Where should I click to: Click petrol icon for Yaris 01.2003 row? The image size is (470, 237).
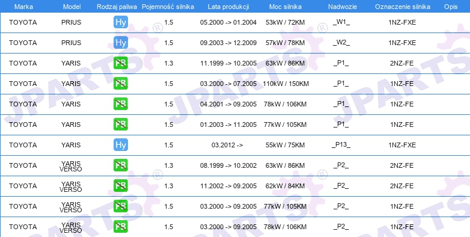(121, 124)
